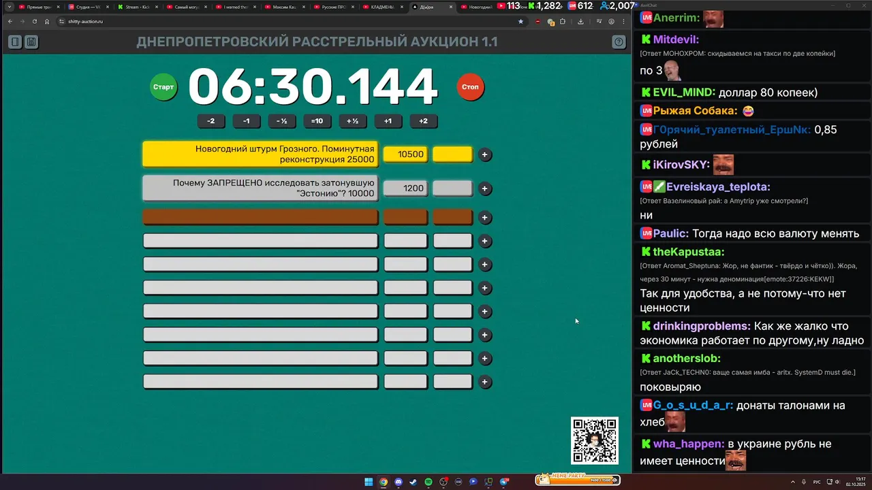Switch the РУС keyboard language indicator
The height and width of the screenshot is (490, 872).
tap(817, 482)
